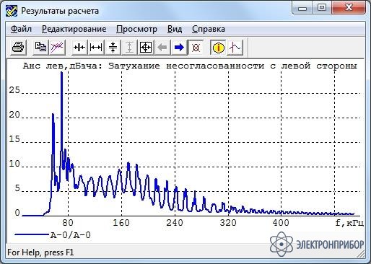Screen dimensions: 371x264
Task: Open the Файл menu
Action: click(x=21, y=29)
